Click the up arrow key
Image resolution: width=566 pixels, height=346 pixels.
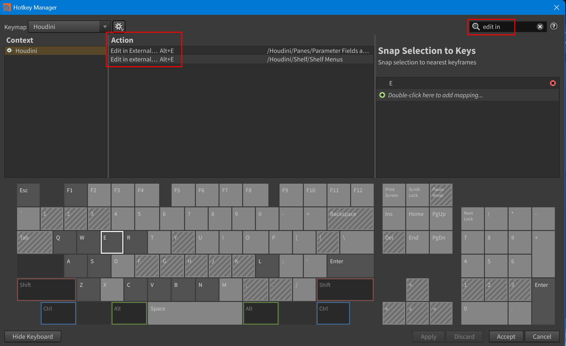click(x=417, y=289)
